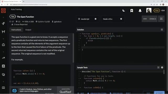The height and width of the screenshot is (94, 168).
Task: Open the Kumite sparring sidebar icon
Action: point(3,32)
